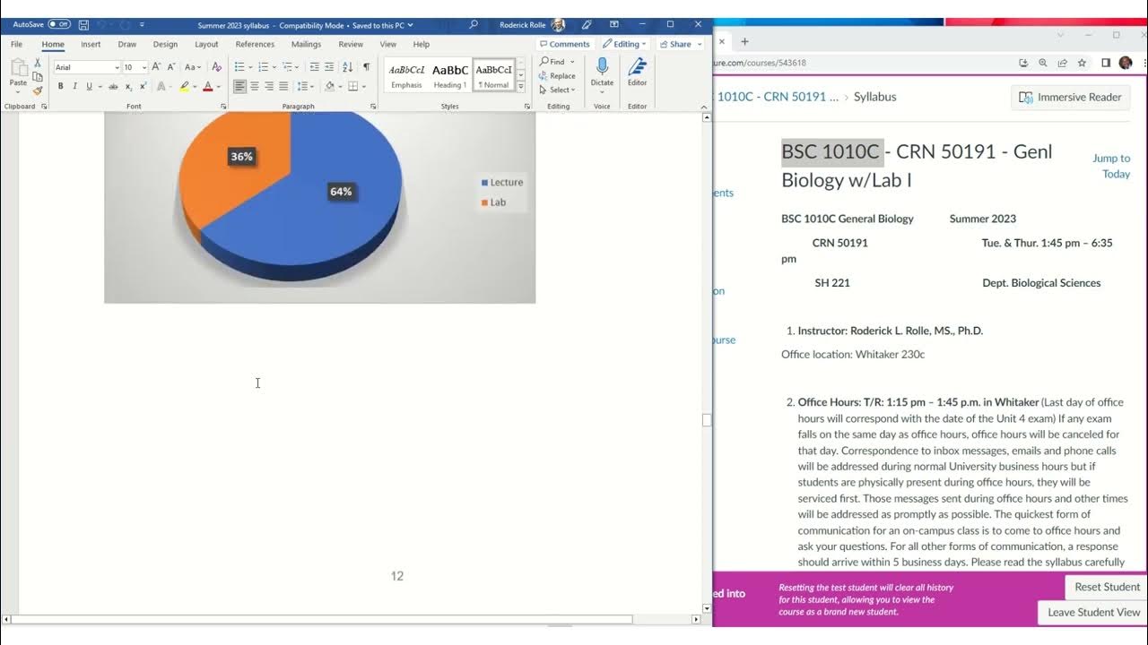1148x645 pixels.
Task: Open the Bullets list dropdown arrow
Action: click(250, 67)
